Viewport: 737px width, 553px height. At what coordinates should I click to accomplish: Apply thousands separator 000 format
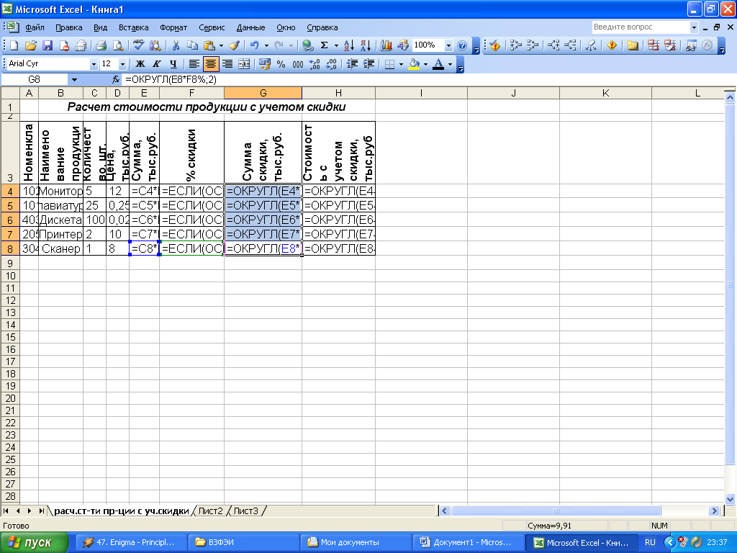click(298, 64)
